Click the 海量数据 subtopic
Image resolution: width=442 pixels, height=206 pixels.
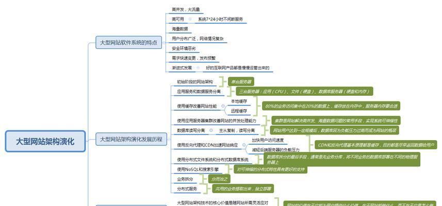coord(180,29)
